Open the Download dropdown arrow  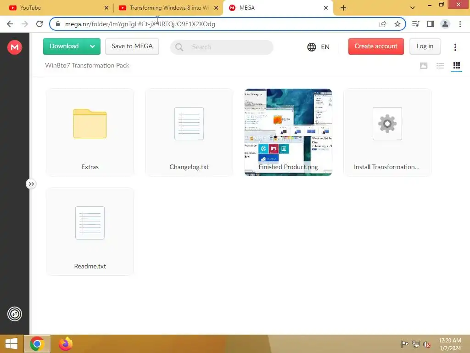tap(93, 46)
